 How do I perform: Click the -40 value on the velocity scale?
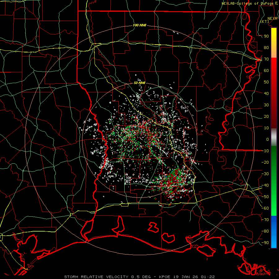pos(265,185)
